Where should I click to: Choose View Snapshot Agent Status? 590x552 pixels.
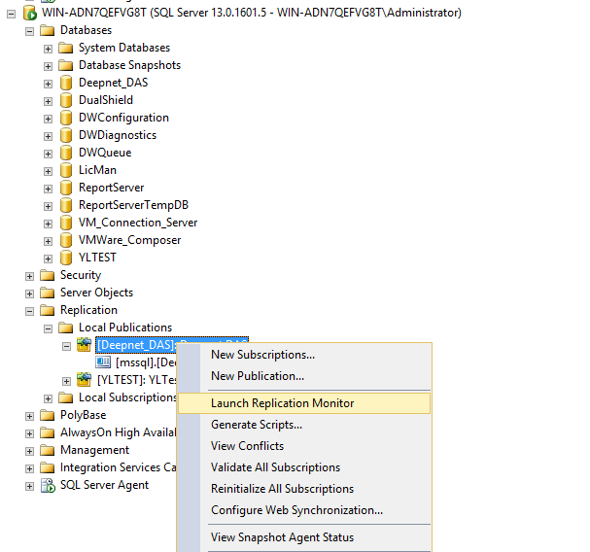click(x=282, y=537)
